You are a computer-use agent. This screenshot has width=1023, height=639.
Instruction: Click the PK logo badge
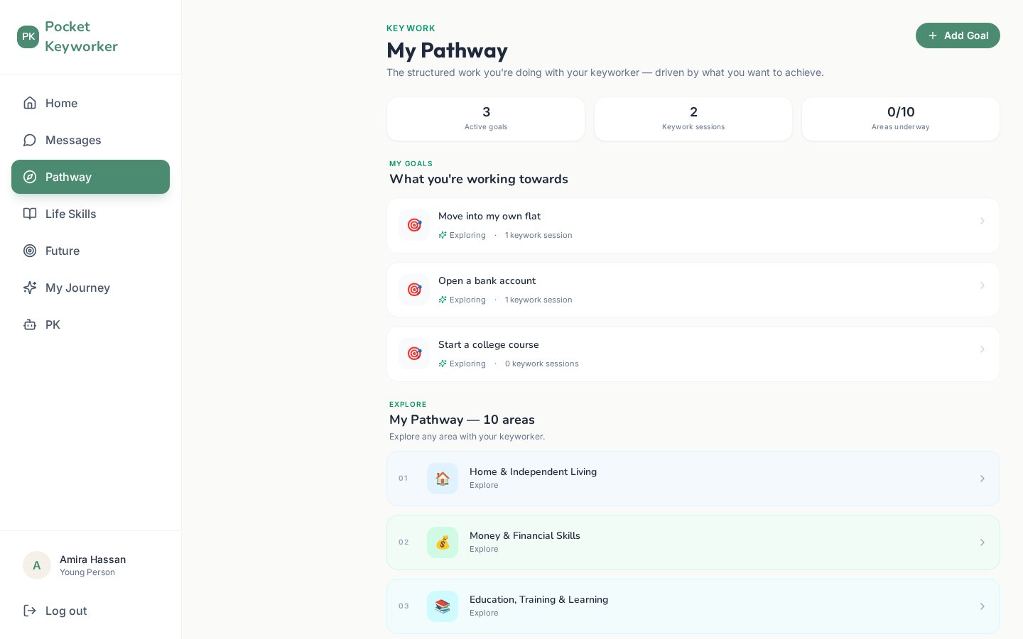[28, 37]
